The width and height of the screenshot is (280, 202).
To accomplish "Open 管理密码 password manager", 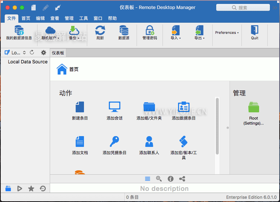I will pos(150,32).
